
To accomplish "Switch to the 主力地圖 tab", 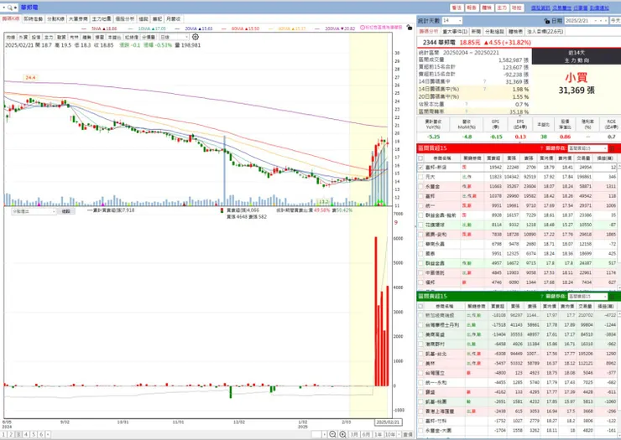I will coord(102,19).
